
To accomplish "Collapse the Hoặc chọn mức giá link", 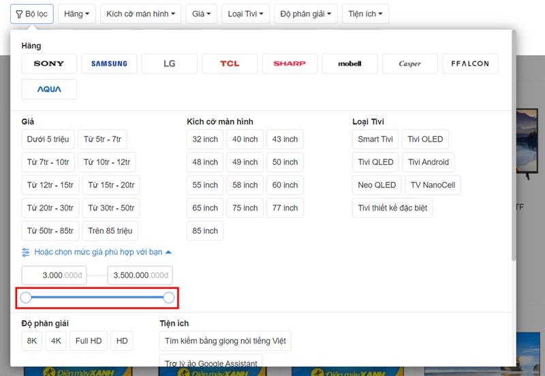I will [97, 252].
